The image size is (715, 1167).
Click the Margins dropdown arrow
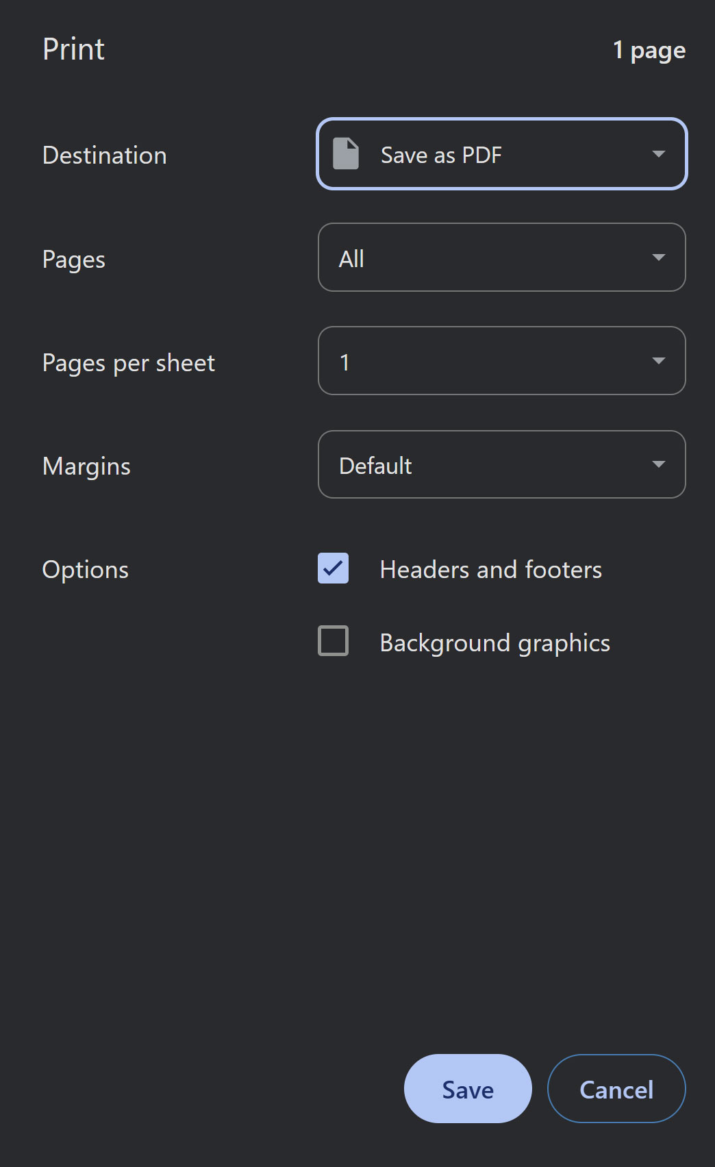[x=658, y=464]
